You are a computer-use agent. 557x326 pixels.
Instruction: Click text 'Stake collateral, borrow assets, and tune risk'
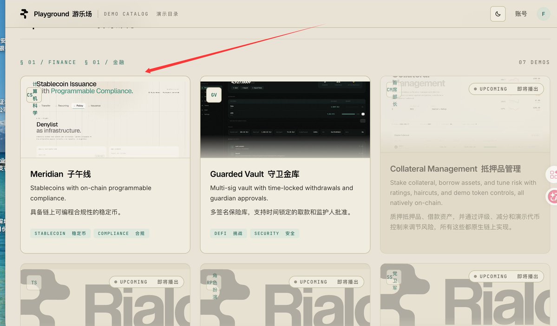(457, 183)
